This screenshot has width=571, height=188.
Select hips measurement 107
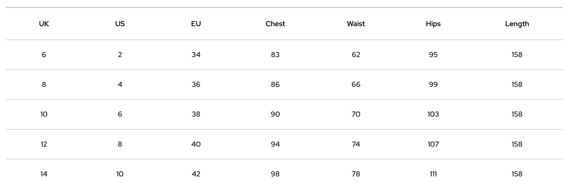click(433, 144)
